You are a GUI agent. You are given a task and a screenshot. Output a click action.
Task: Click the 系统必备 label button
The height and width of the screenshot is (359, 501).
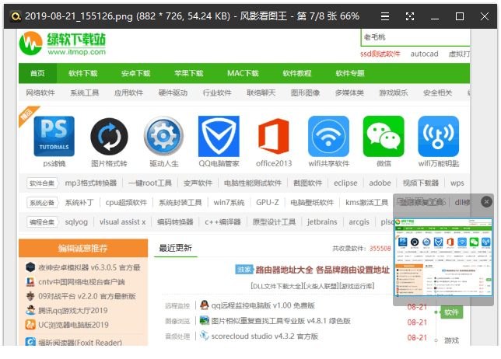(42, 203)
